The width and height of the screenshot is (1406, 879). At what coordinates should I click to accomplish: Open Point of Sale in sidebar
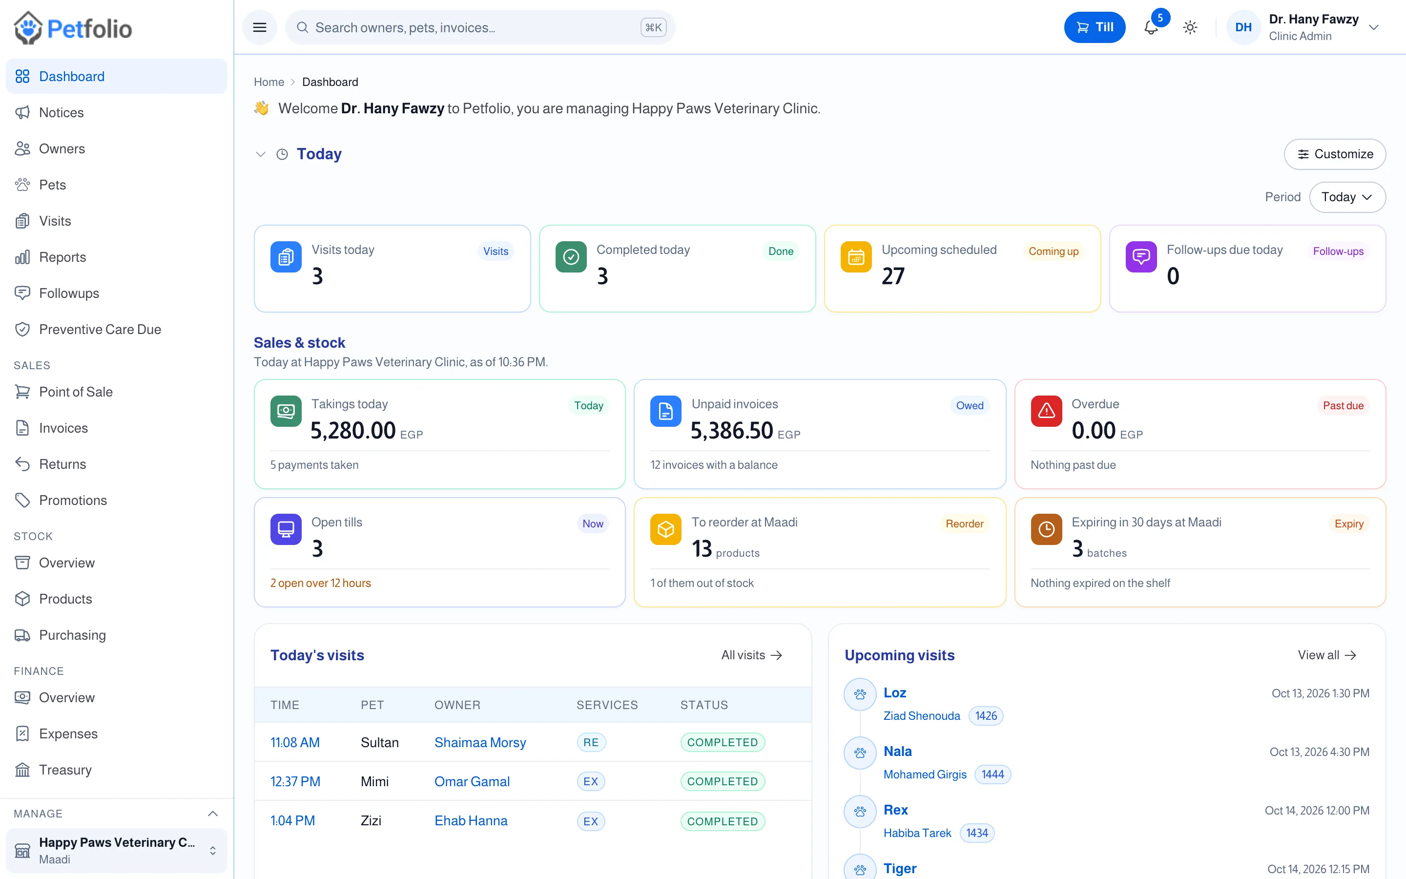coord(116,392)
